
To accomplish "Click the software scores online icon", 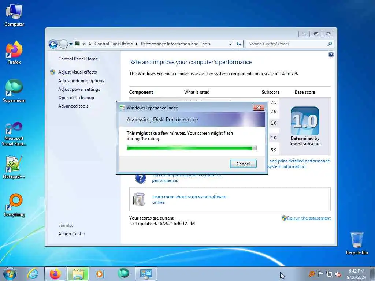I will [139, 199].
